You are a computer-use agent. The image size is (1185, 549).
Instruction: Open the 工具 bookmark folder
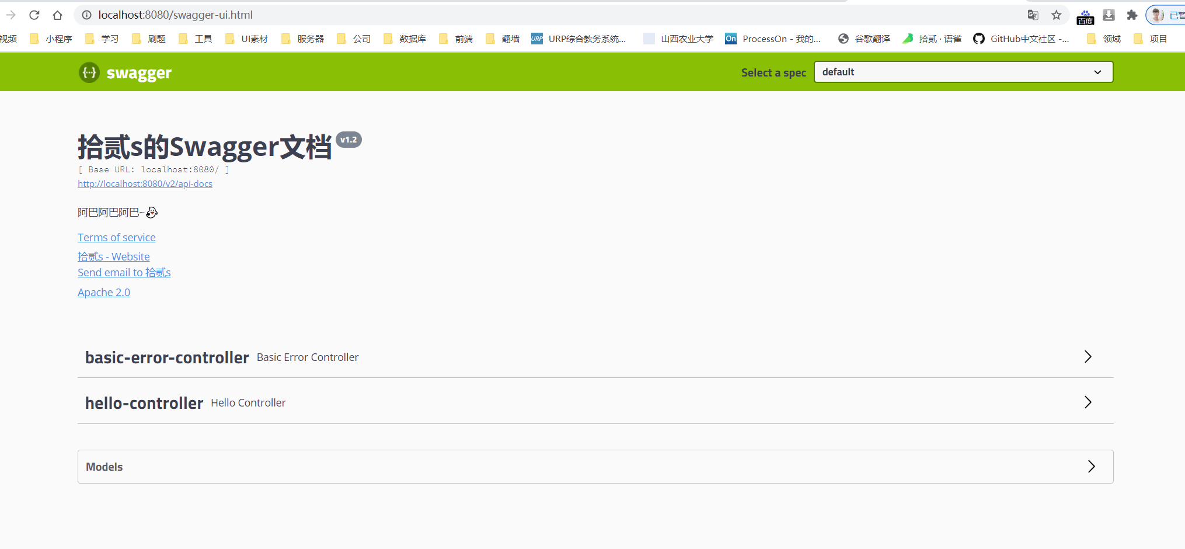tap(196, 39)
